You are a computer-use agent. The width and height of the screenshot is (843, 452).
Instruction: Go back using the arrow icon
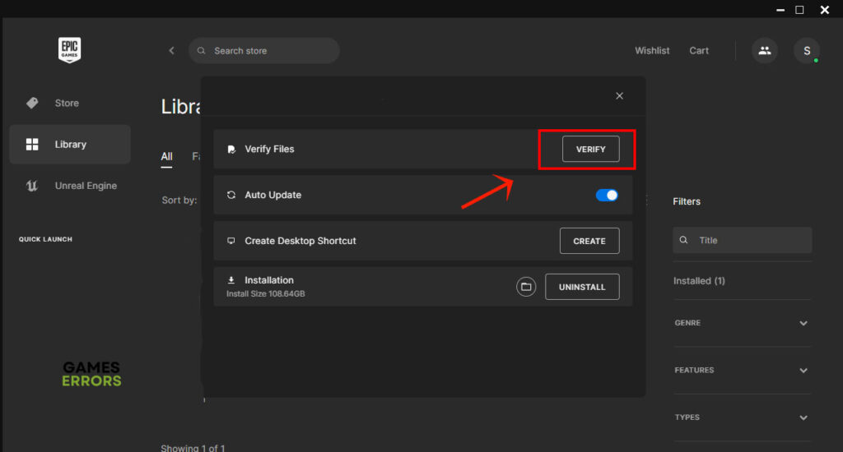tap(171, 50)
